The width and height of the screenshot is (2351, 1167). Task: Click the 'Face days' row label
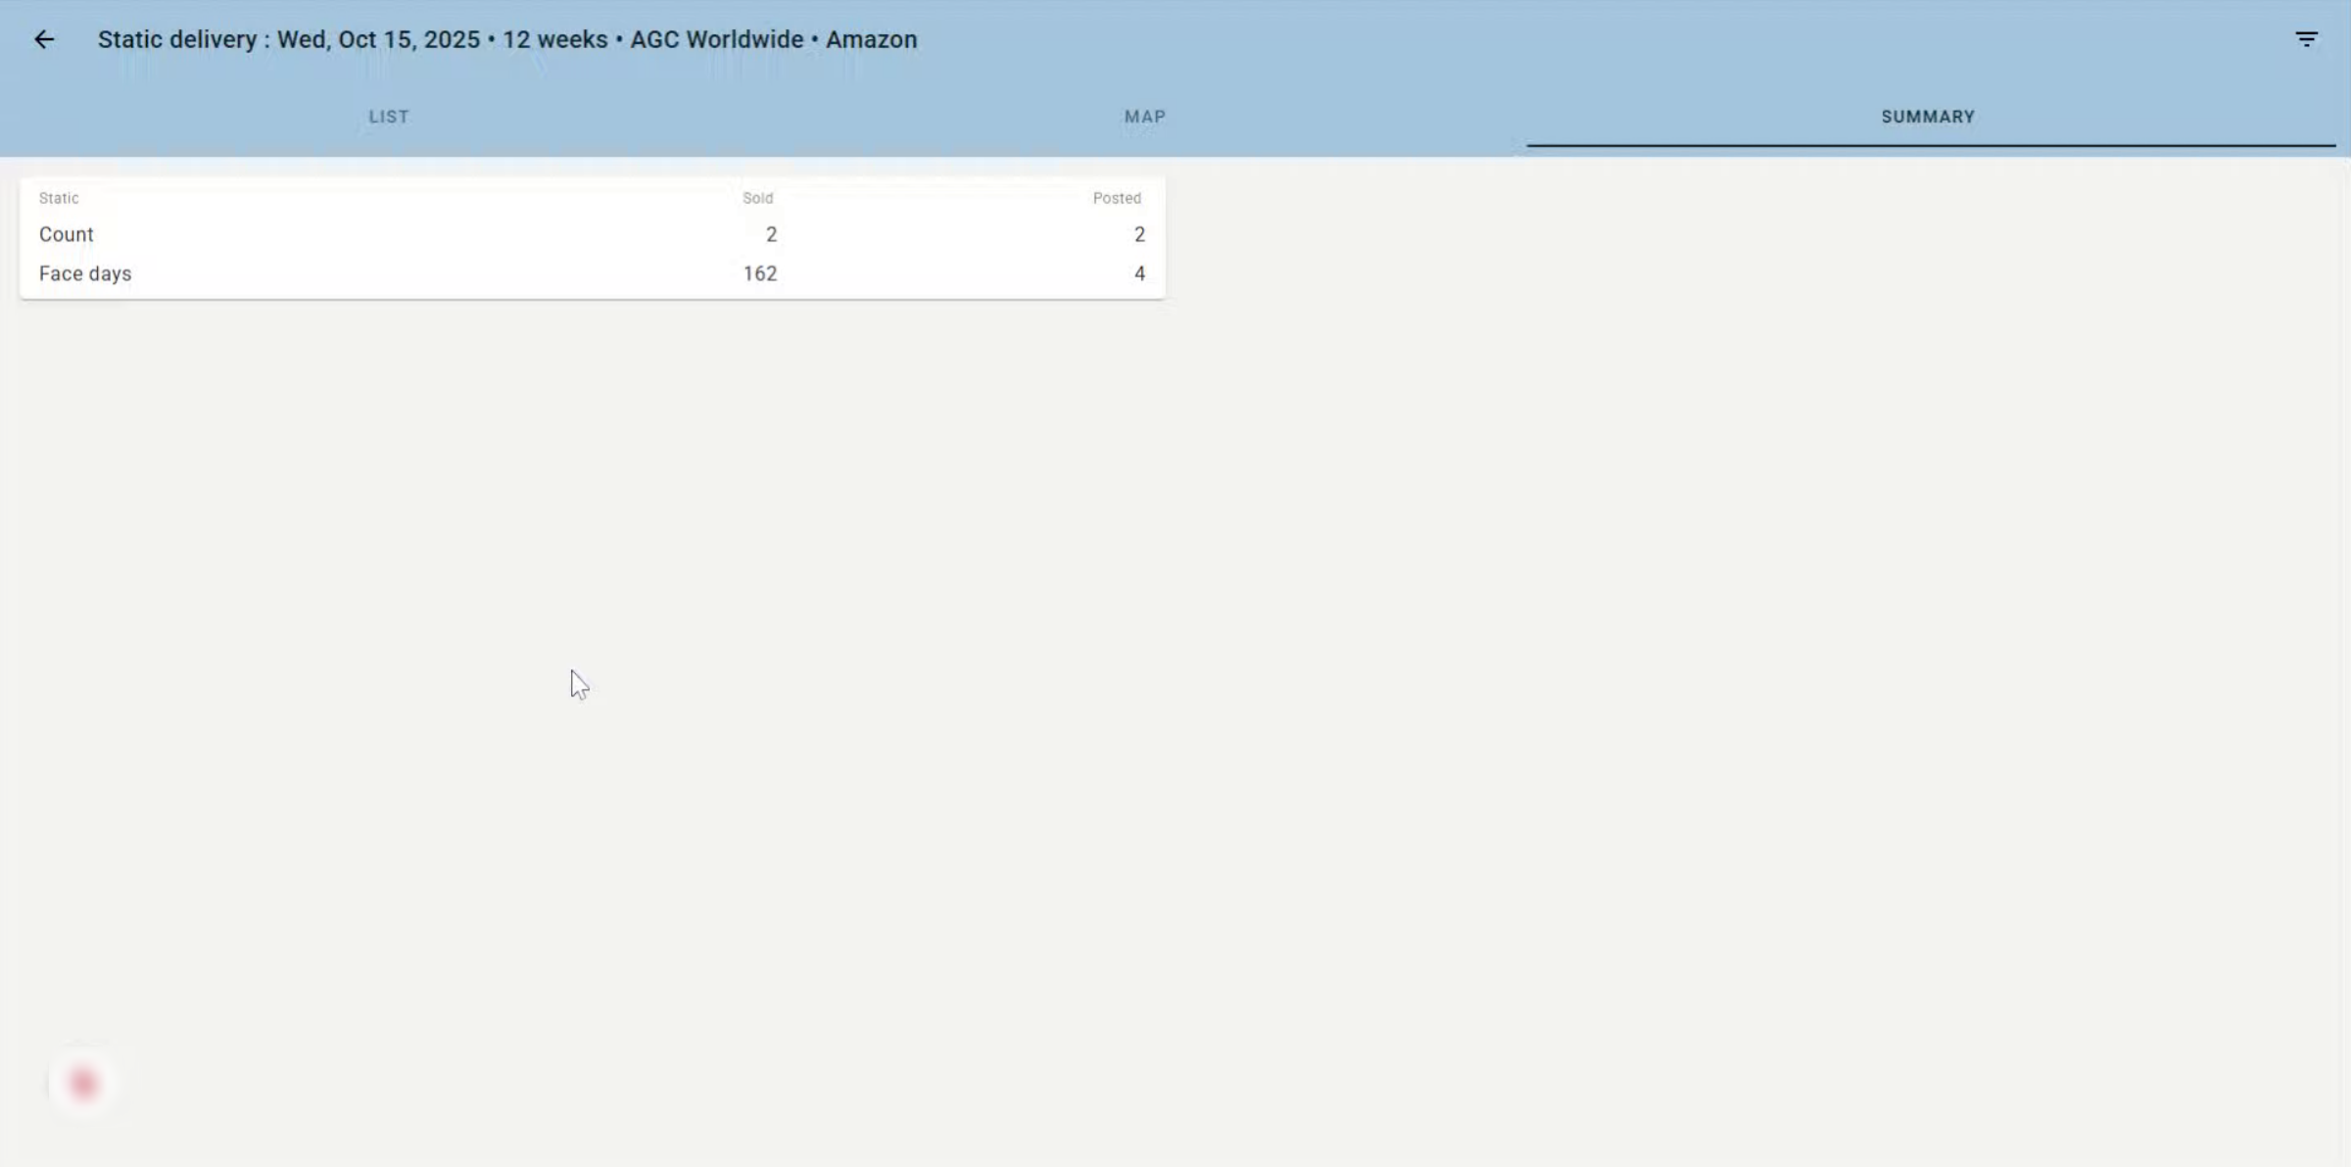tap(85, 273)
